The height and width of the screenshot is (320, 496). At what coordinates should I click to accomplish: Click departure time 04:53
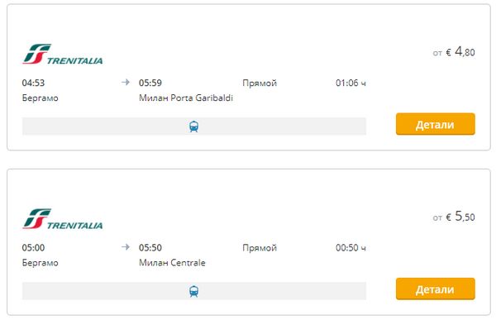(x=33, y=83)
